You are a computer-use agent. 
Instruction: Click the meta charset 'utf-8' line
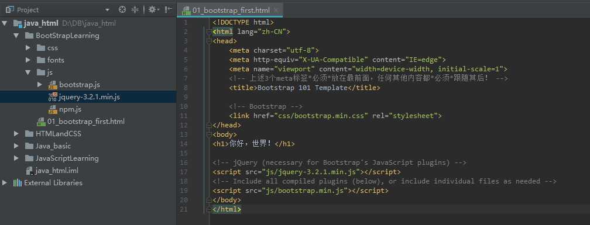tap(274, 50)
